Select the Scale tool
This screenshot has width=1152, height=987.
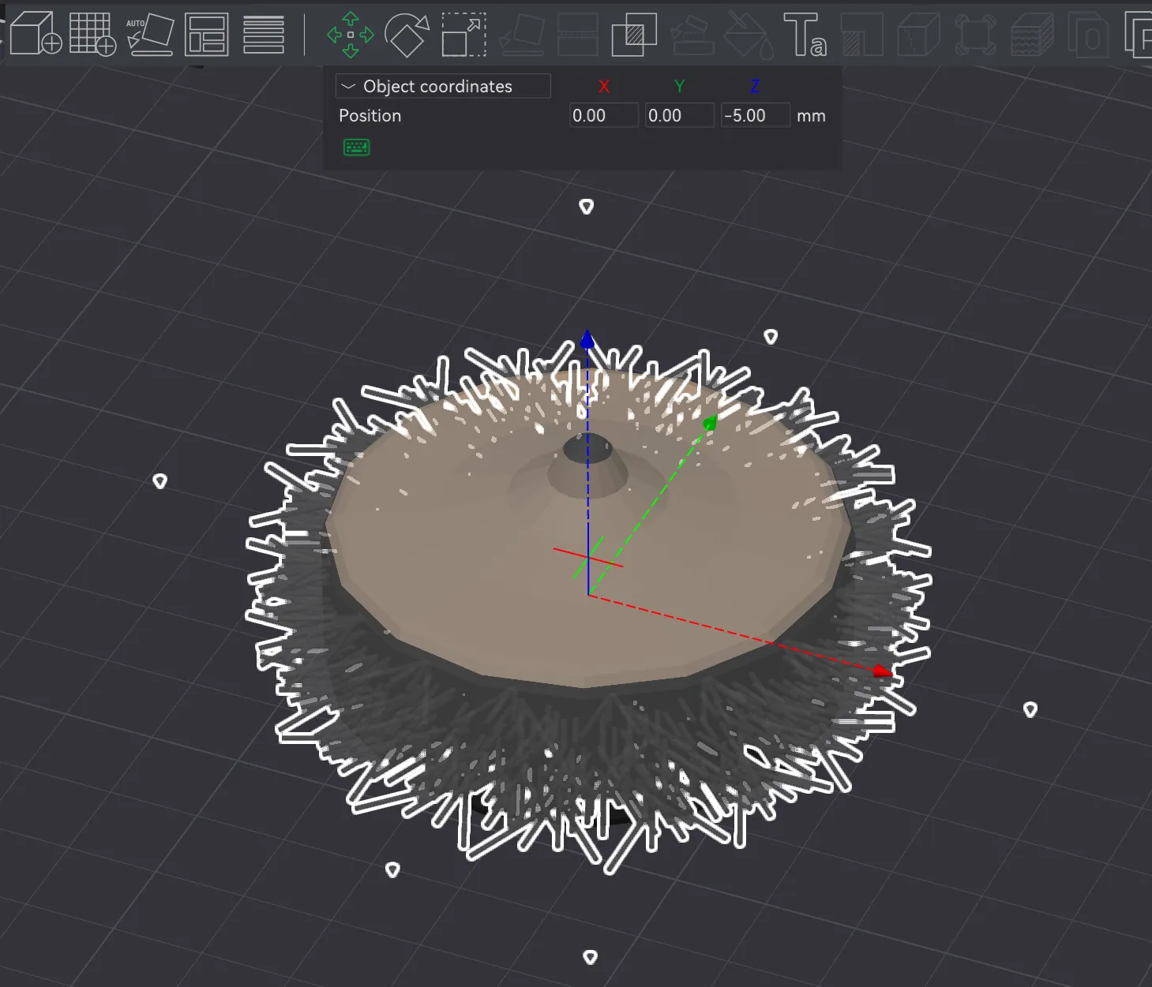tap(463, 35)
